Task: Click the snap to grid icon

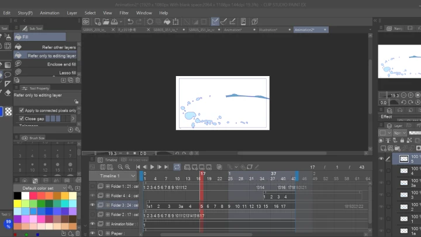Action: 233,22
